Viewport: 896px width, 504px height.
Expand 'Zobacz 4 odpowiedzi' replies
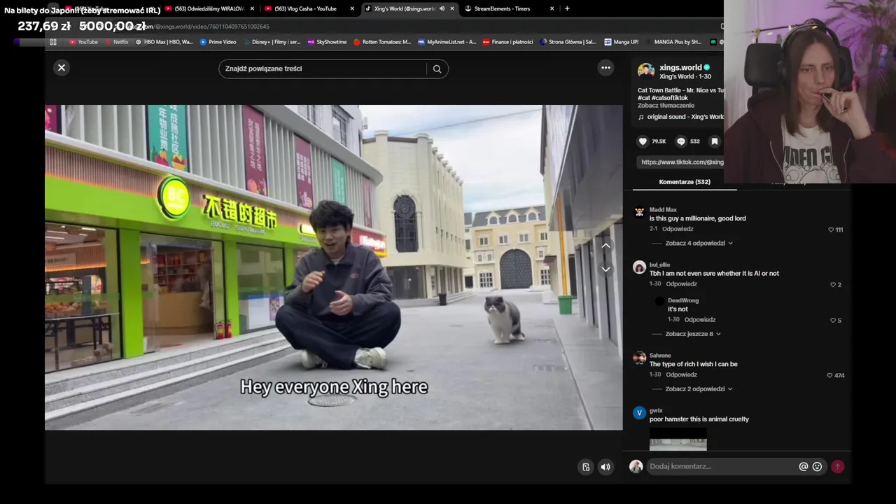pyautogui.click(x=699, y=243)
